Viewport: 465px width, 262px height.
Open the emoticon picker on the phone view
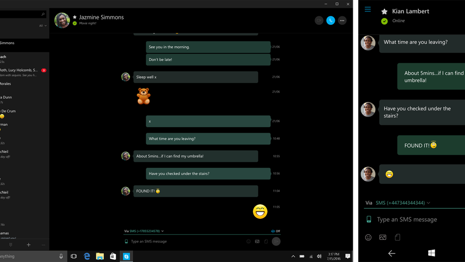click(368, 237)
